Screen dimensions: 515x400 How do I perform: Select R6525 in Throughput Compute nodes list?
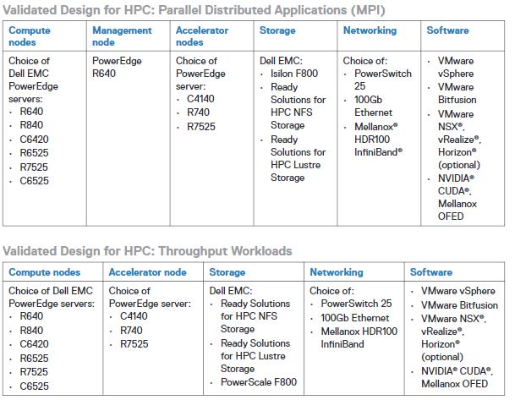tap(34, 358)
